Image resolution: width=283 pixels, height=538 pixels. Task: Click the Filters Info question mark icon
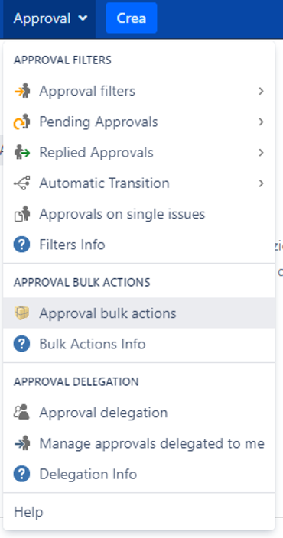coord(21,245)
